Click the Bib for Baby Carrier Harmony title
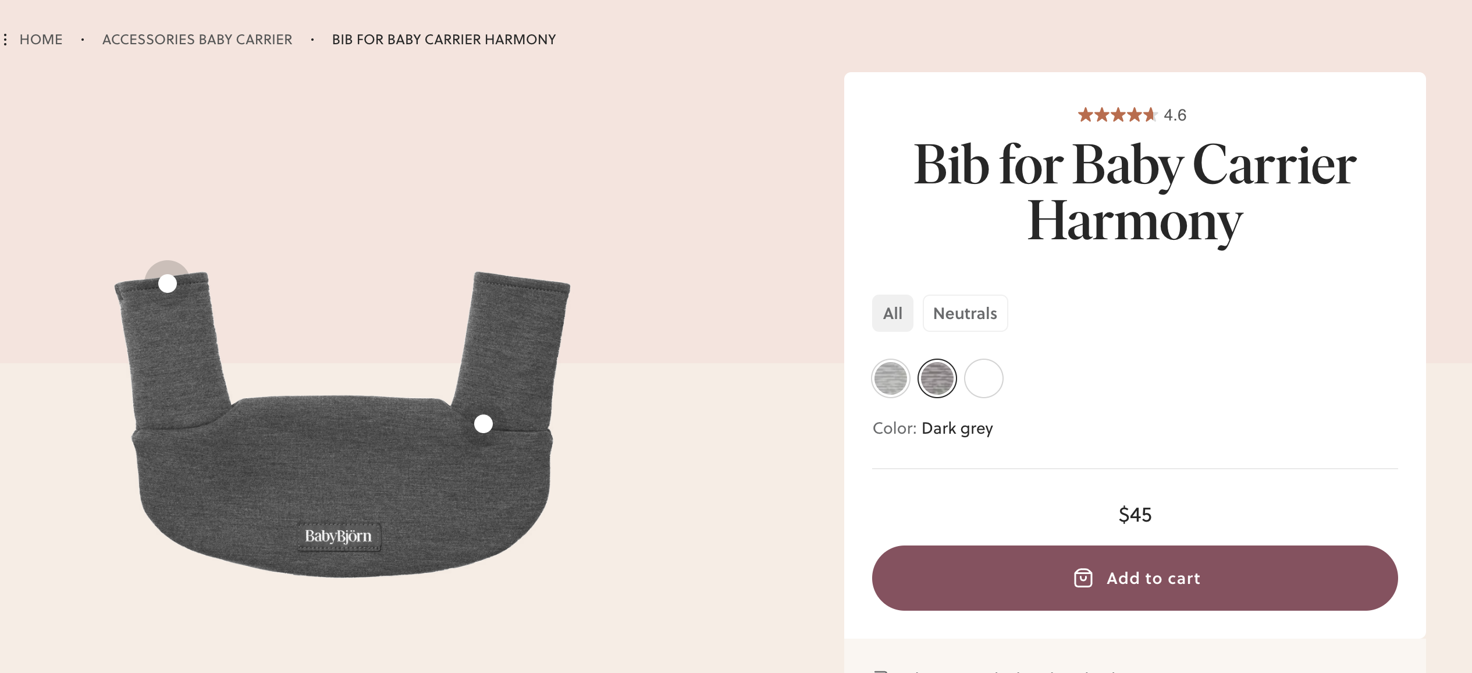 click(x=1135, y=193)
